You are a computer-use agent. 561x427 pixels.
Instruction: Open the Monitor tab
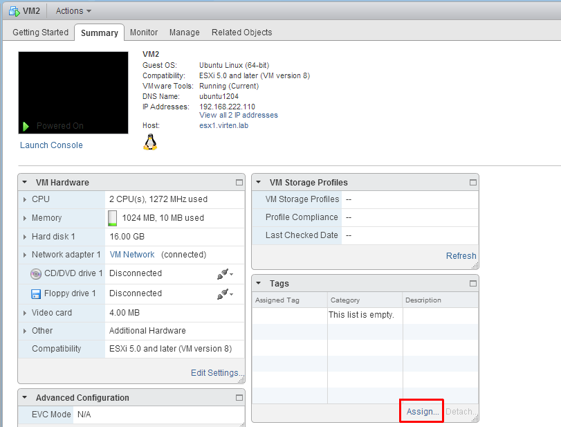pyautogui.click(x=144, y=33)
